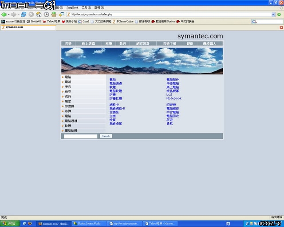Go back with the green Back arrow
The height and width of the screenshot is (227, 284).
coord(4,15)
